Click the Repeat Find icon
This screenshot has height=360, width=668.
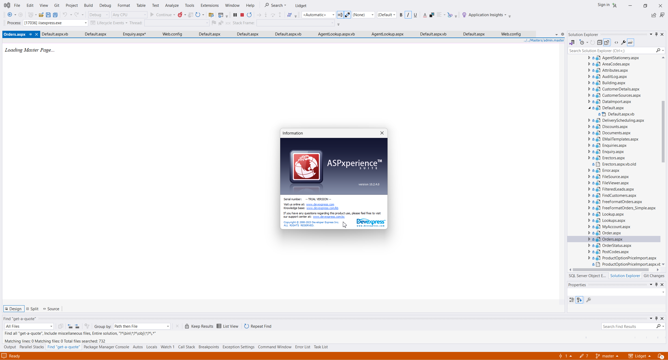246,326
